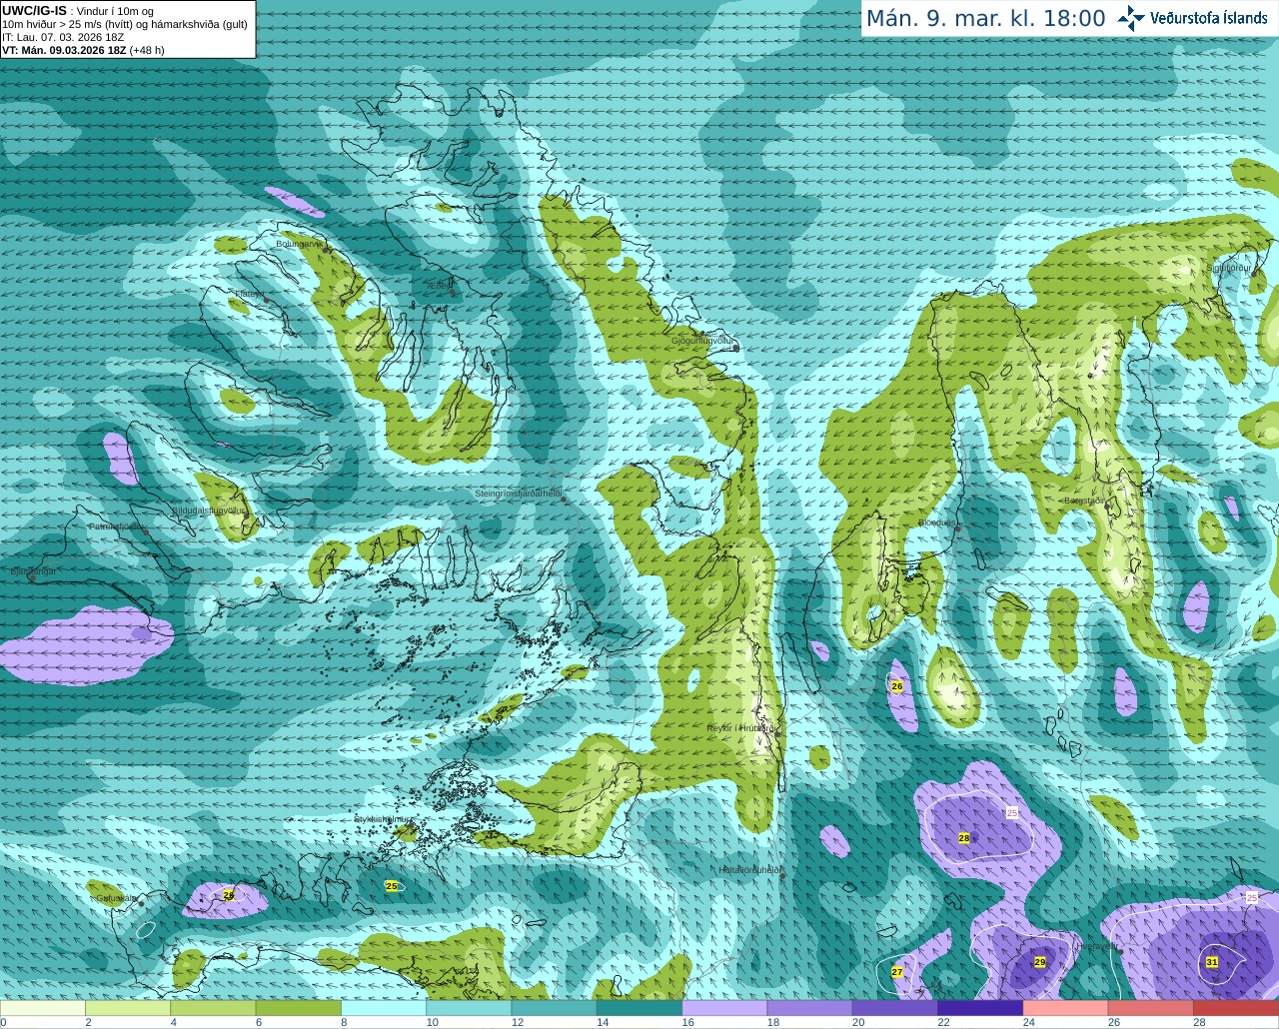1279x1029 pixels.
Task: Click the Gufuskálar station label
Action: pyautogui.click(x=116, y=898)
